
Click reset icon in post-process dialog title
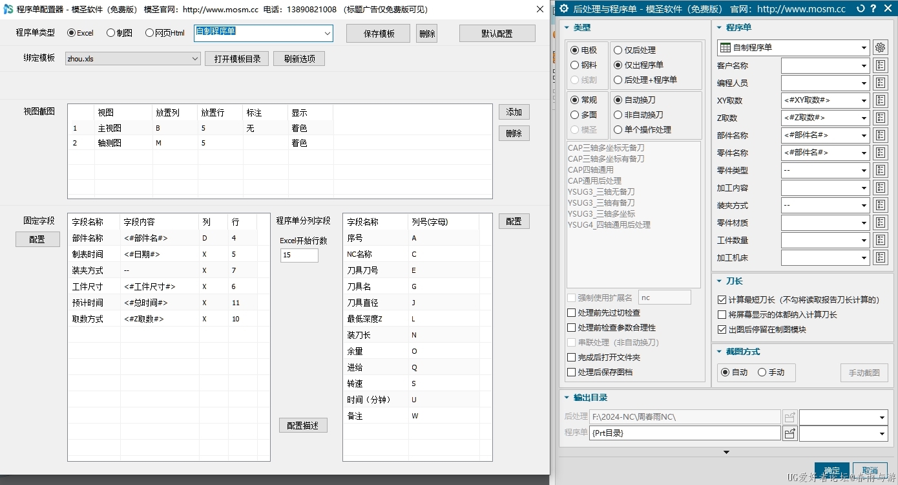point(860,9)
